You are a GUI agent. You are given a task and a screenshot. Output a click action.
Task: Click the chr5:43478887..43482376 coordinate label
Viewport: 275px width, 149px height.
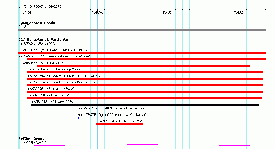click(x=40, y=7)
